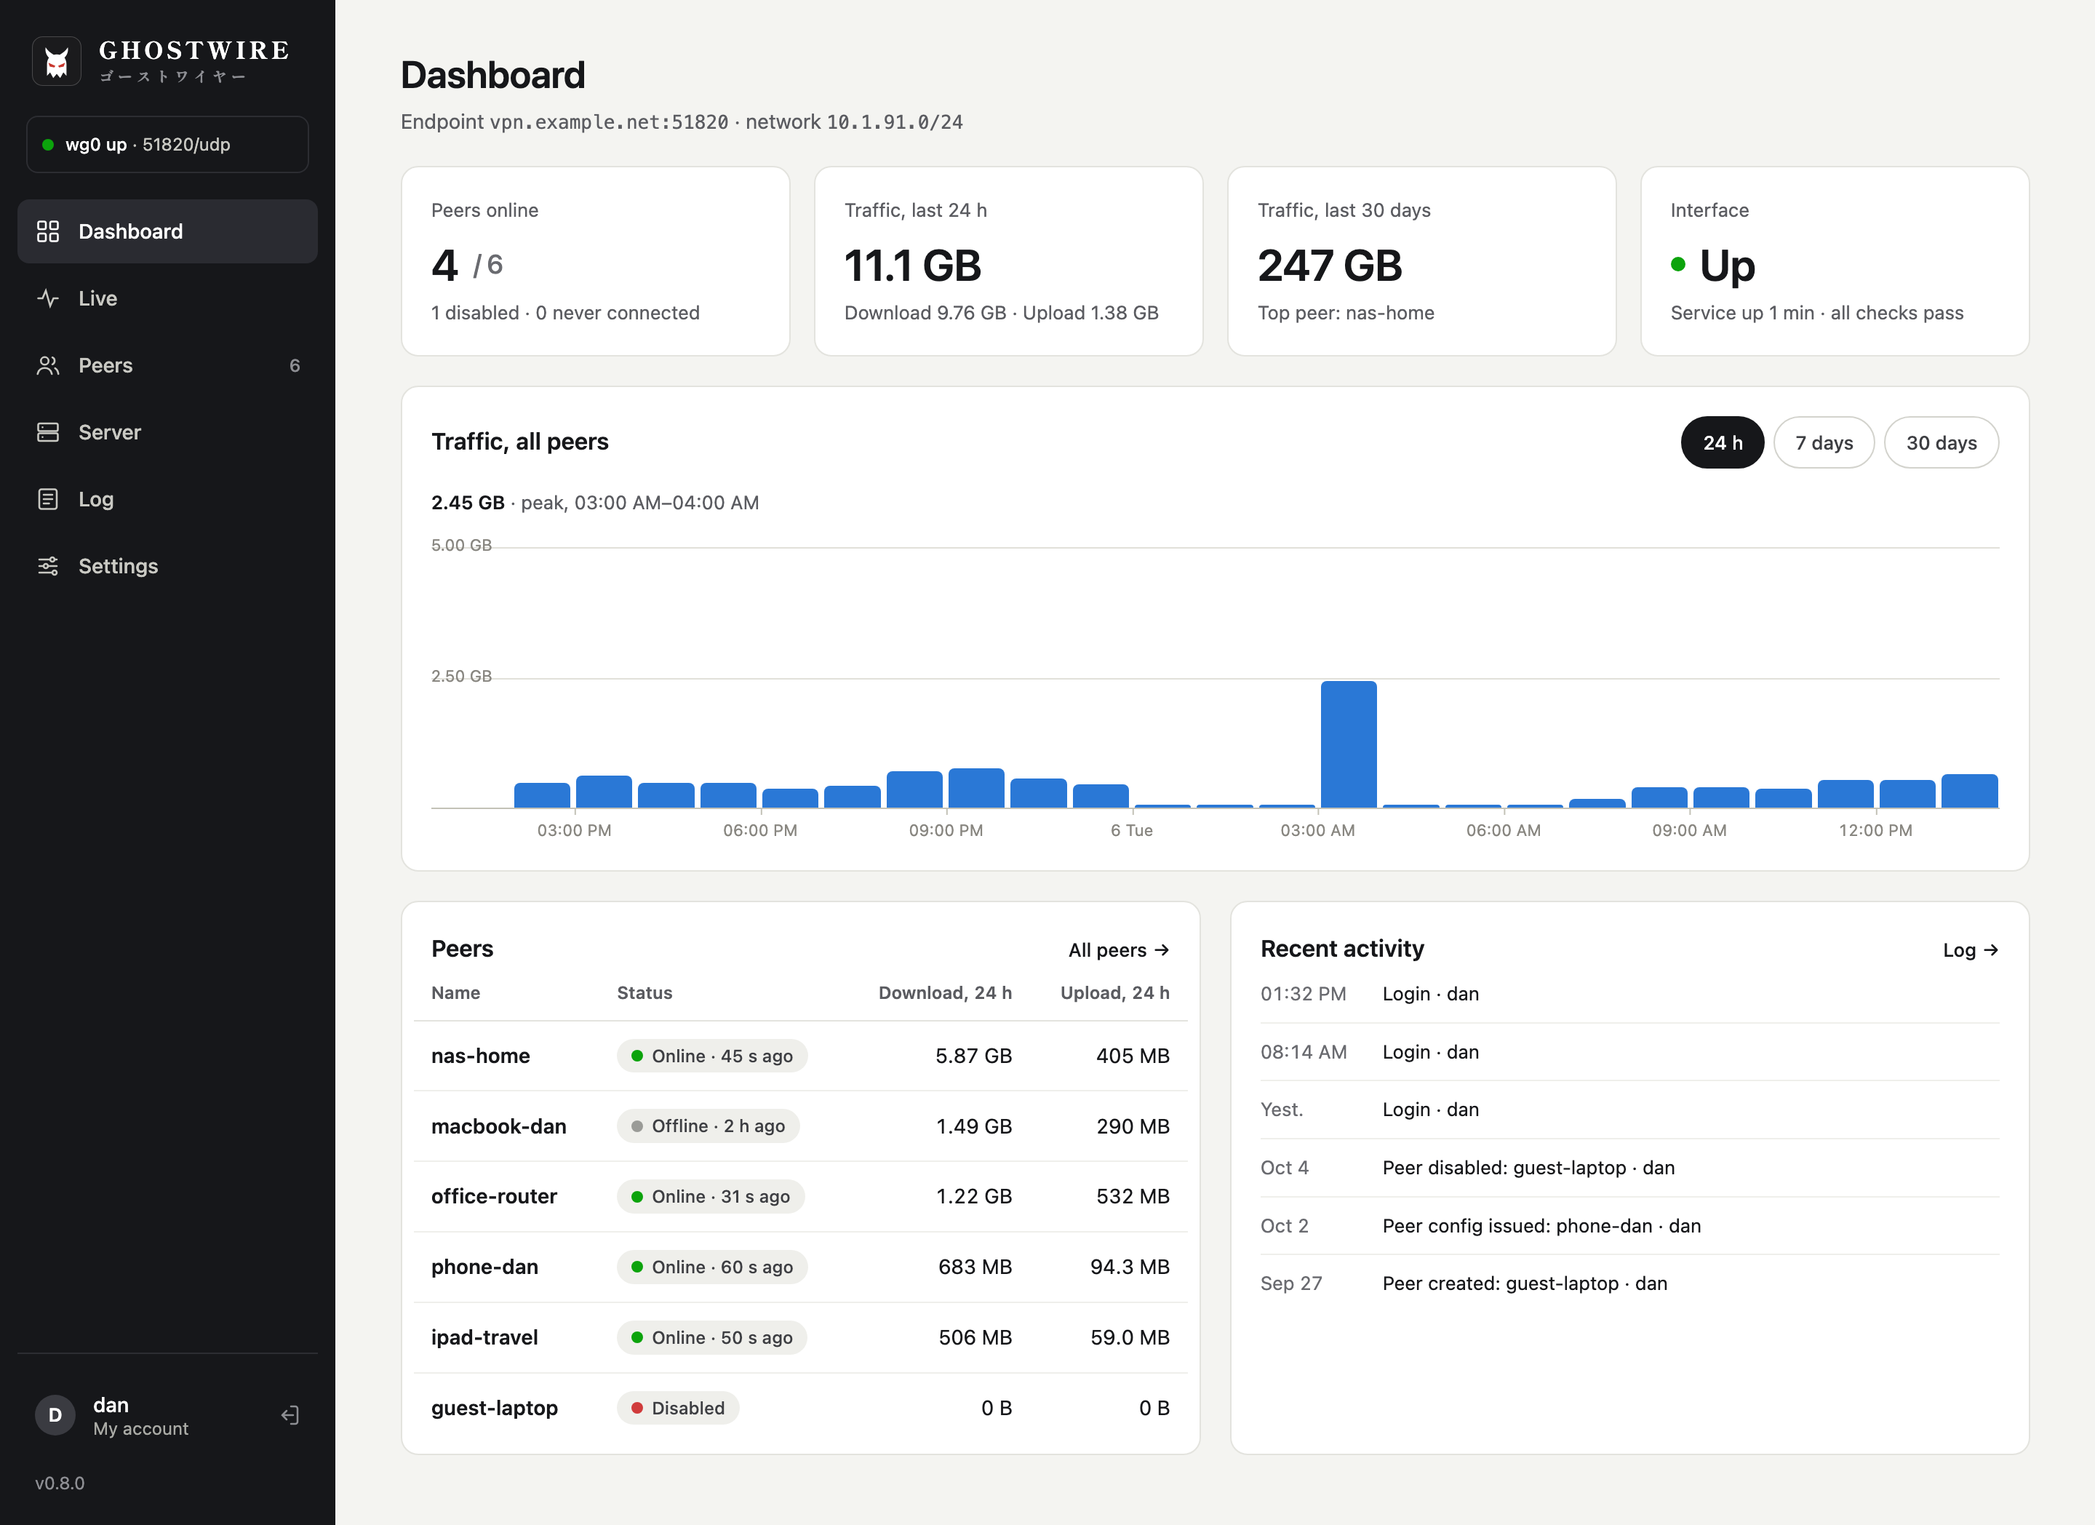
Task: Click 'Peer created: guest-laptop' entry
Action: pyautogui.click(x=1629, y=1283)
